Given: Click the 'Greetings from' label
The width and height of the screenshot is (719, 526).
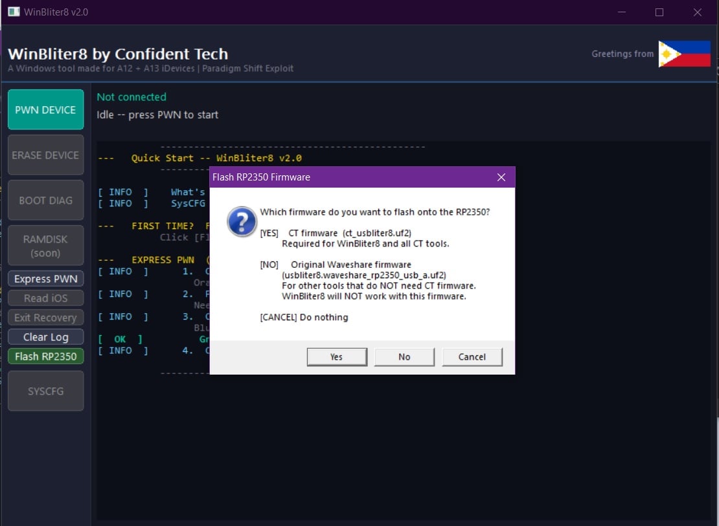Looking at the screenshot, I should coord(622,54).
